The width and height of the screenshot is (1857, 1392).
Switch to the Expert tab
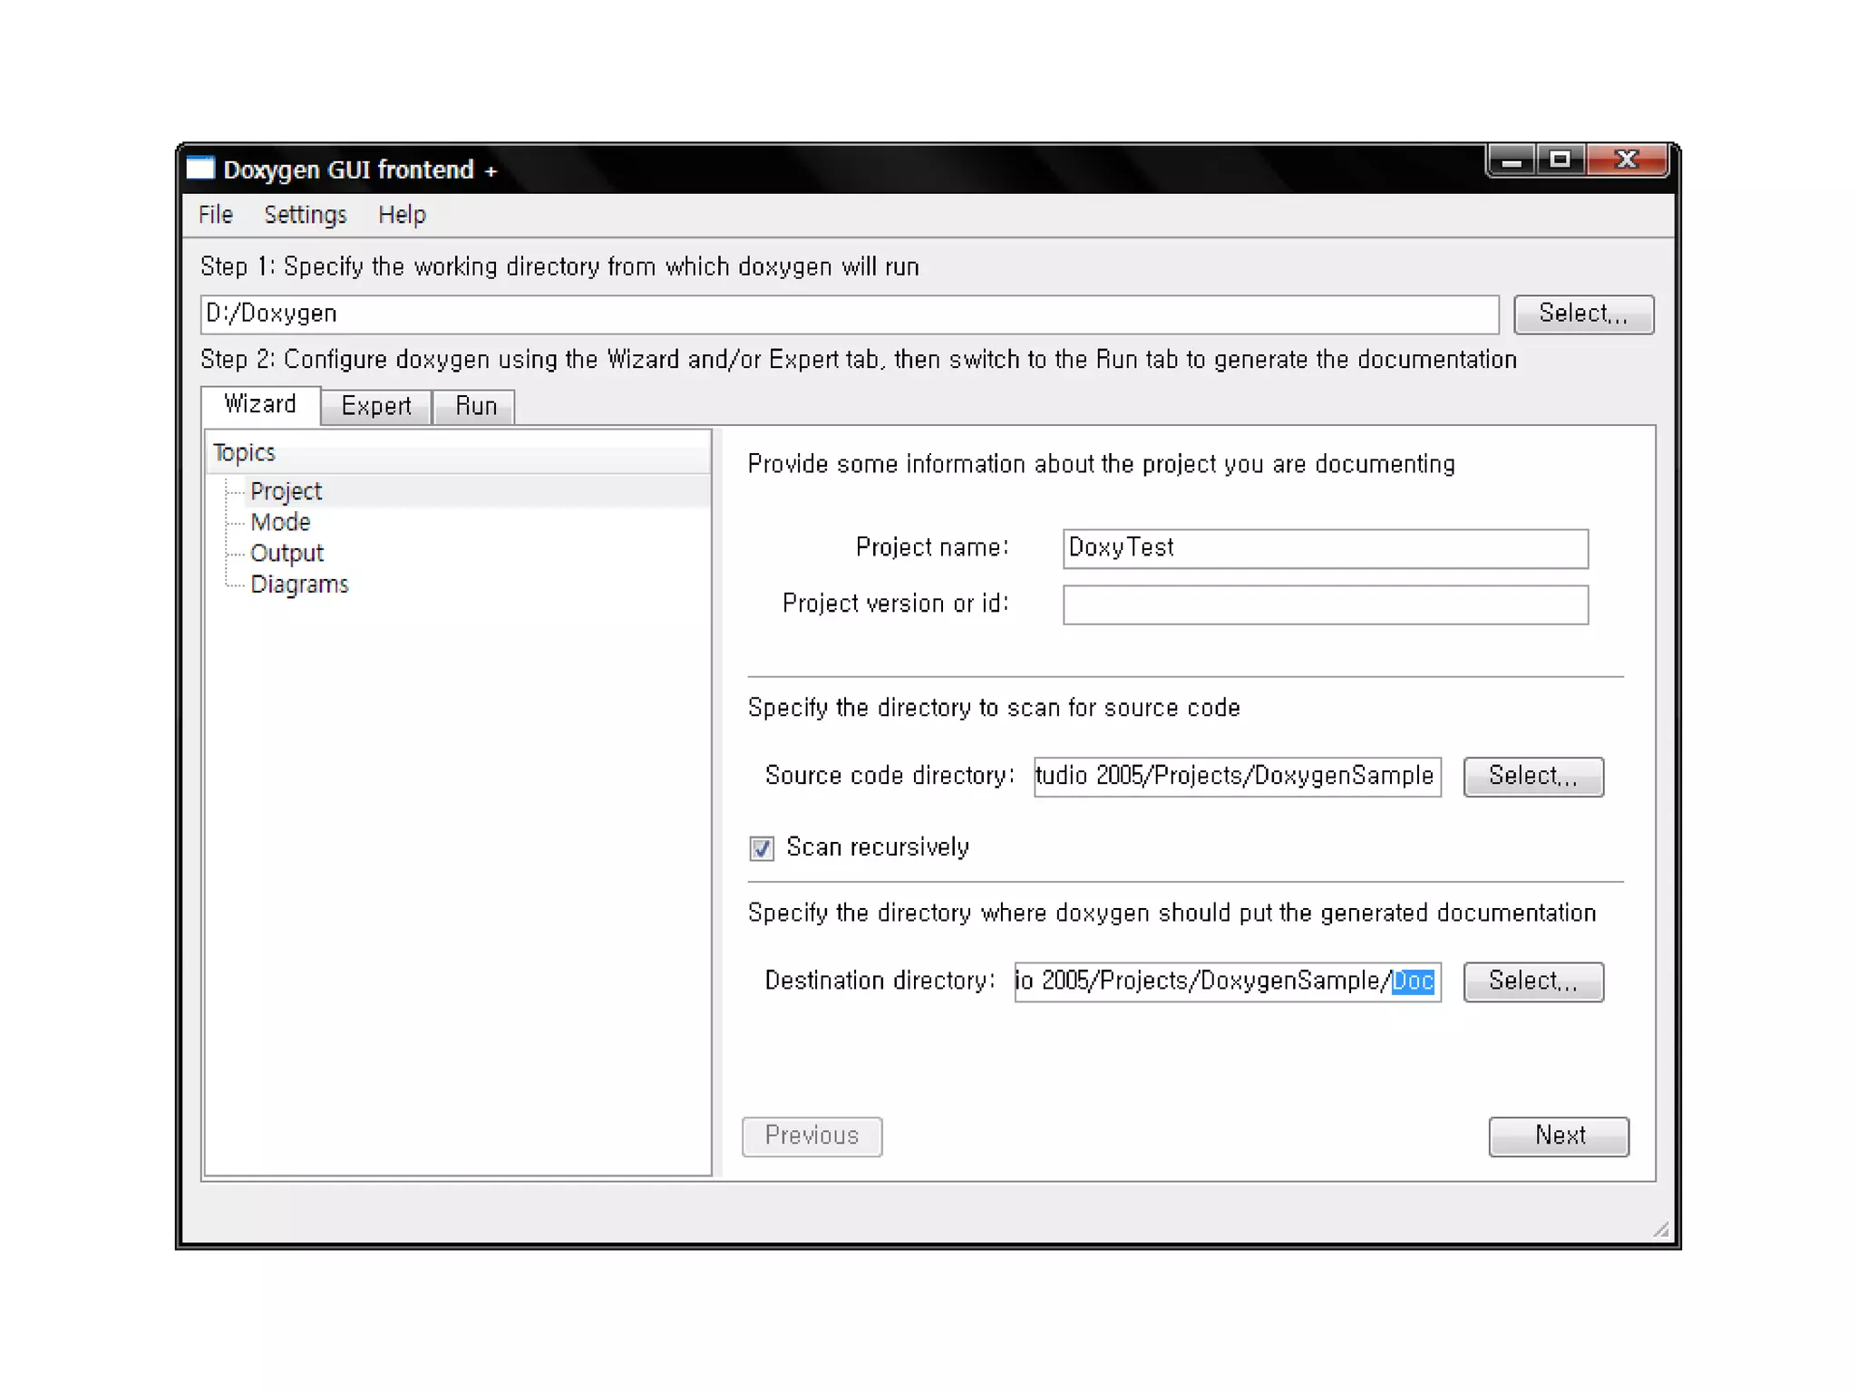376,406
